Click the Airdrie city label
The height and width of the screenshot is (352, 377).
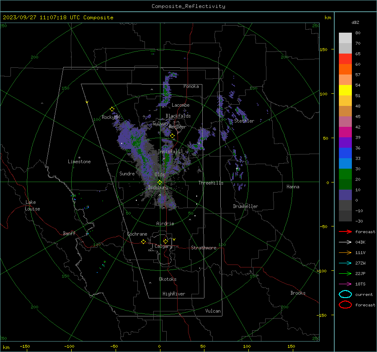pyautogui.click(x=165, y=224)
